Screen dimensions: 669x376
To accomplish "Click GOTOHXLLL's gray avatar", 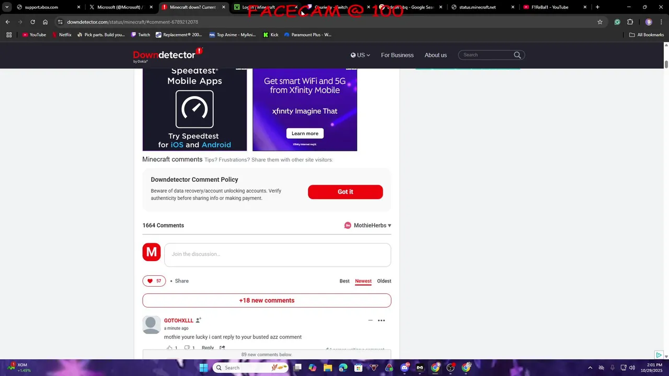I will [x=152, y=325].
